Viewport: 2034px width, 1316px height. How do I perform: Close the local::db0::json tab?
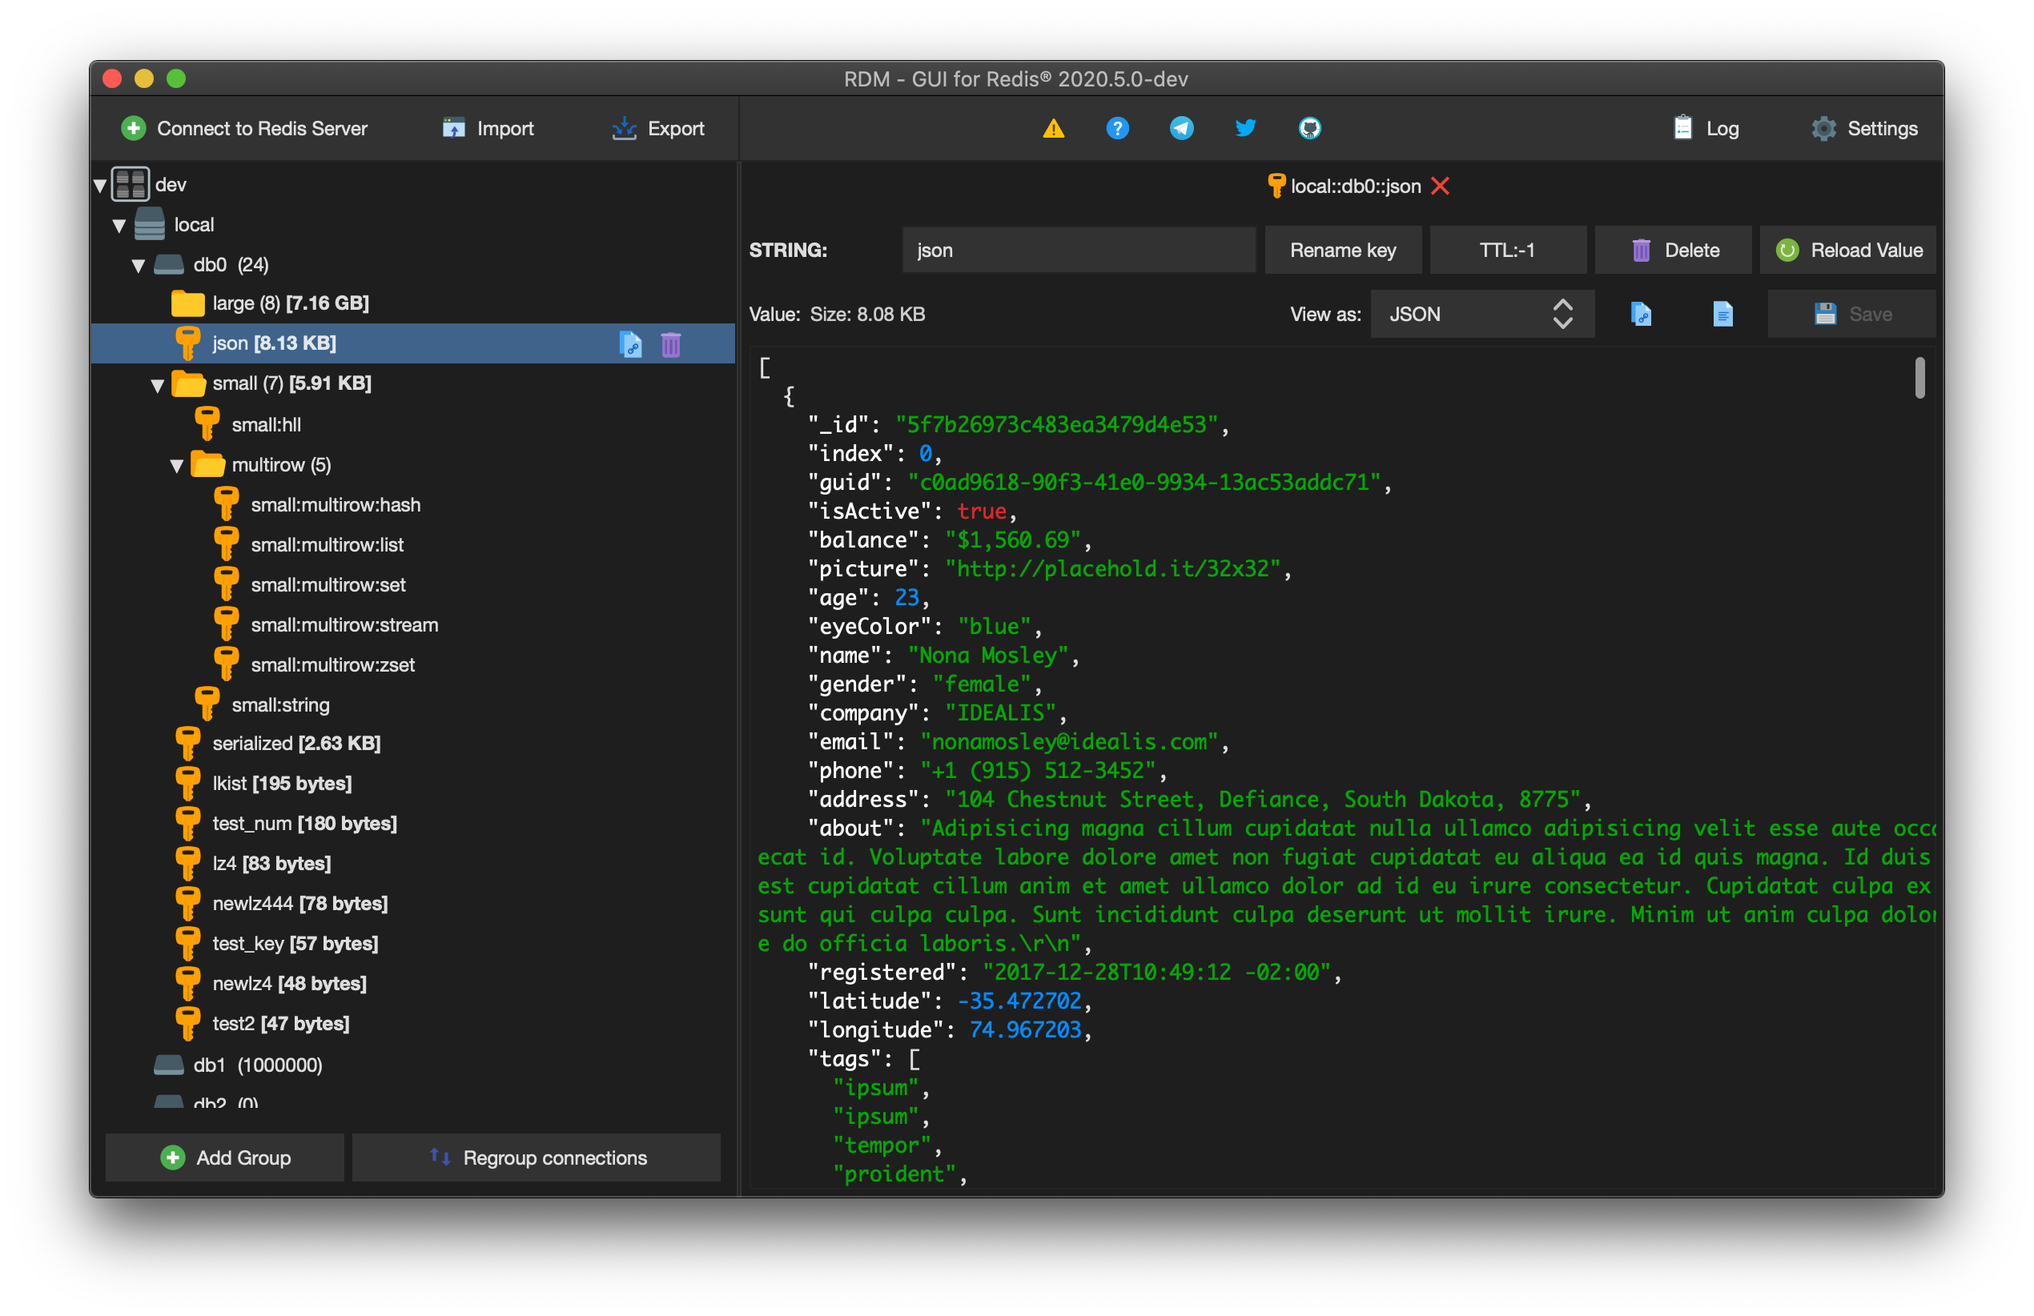tap(1440, 187)
